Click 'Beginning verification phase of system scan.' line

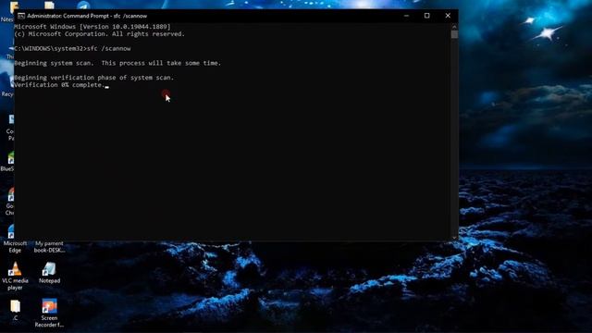coord(94,78)
